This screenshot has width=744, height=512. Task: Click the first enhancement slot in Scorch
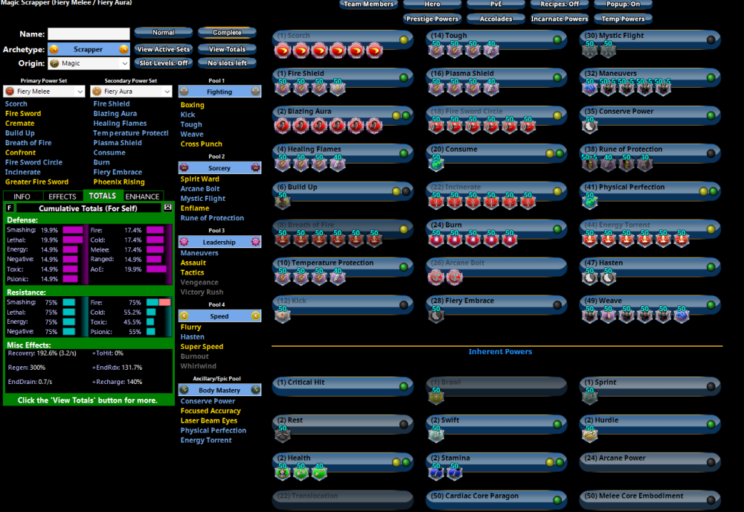click(x=283, y=48)
